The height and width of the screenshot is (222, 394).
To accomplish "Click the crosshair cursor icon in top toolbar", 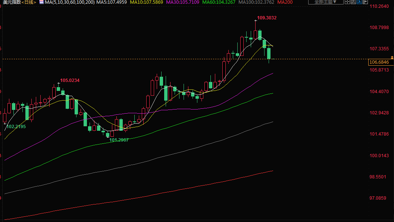I will 347,2.
